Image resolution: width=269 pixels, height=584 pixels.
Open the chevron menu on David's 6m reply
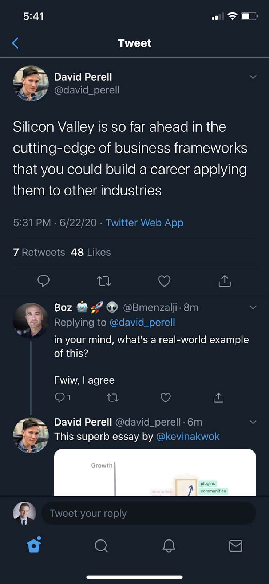(253, 422)
